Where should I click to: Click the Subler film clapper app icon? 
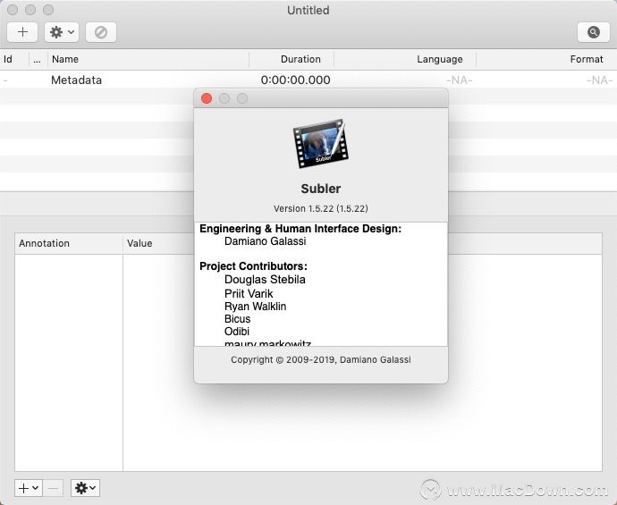click(x=319, y=146)
